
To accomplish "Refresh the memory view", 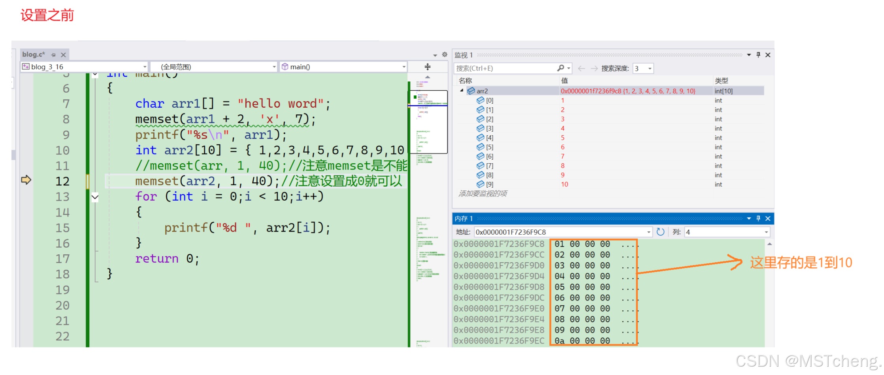I will (660, 232).
